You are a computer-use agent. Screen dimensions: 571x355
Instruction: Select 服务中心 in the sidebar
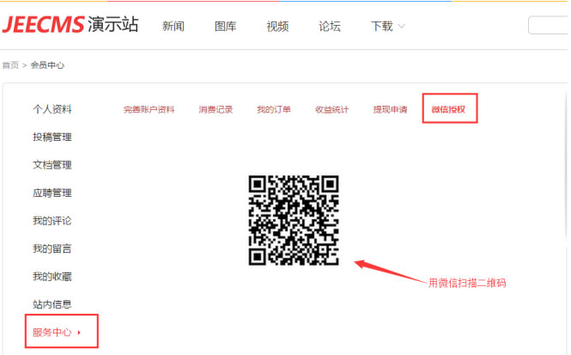[x=52, y=332]
